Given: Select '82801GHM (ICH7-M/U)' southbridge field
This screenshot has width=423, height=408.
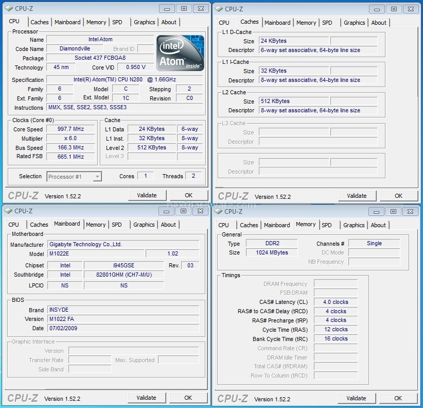Looking at the screenshot, I should point(124,275).
